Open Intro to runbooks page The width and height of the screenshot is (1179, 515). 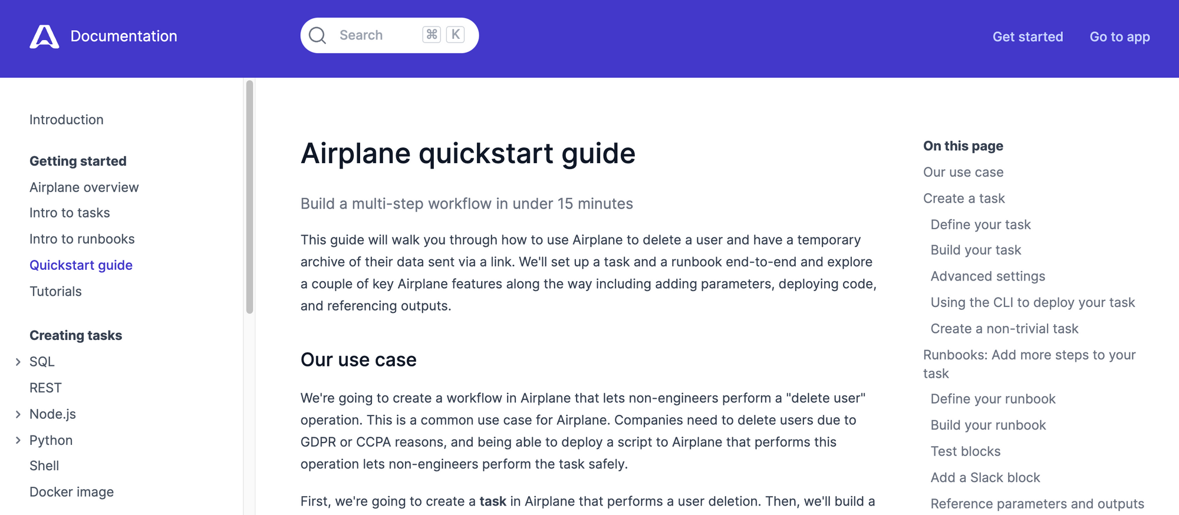(x=82, y=239)
